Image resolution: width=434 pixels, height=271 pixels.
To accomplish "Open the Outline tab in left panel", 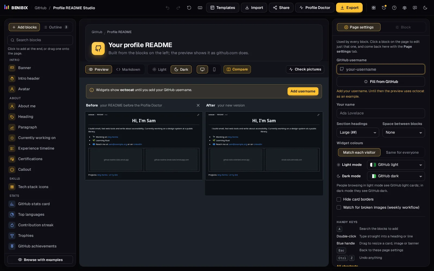I will 56,27.
